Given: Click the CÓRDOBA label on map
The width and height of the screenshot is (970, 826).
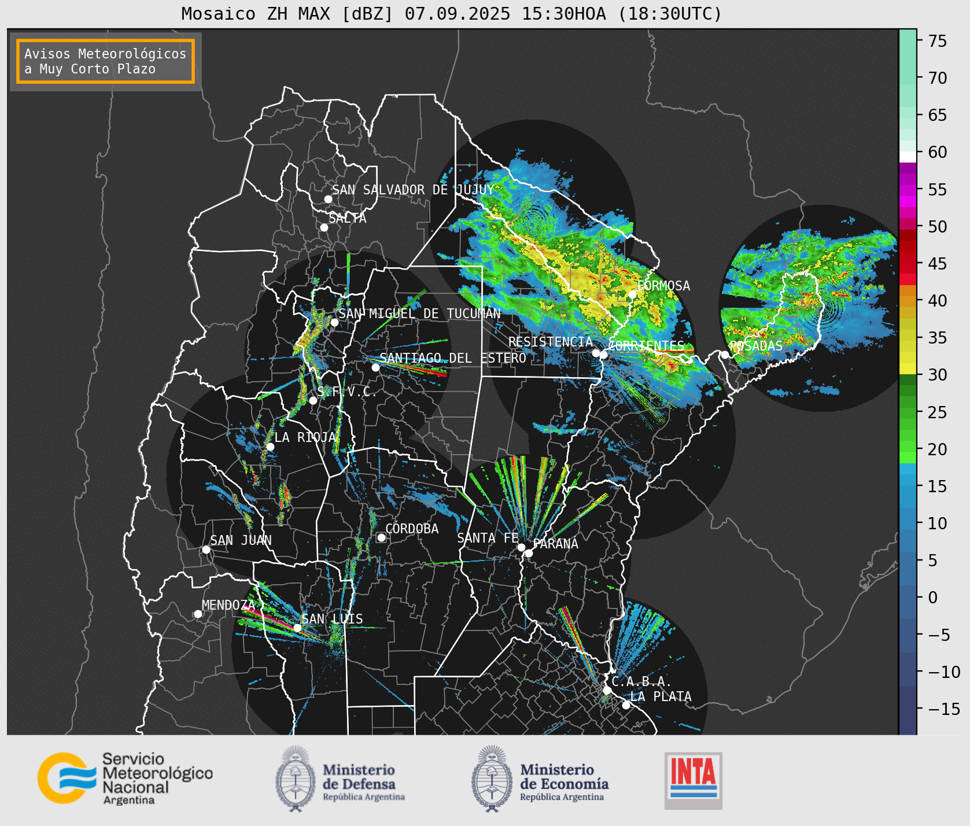Looking at the screenshot, I should [412, 529].
